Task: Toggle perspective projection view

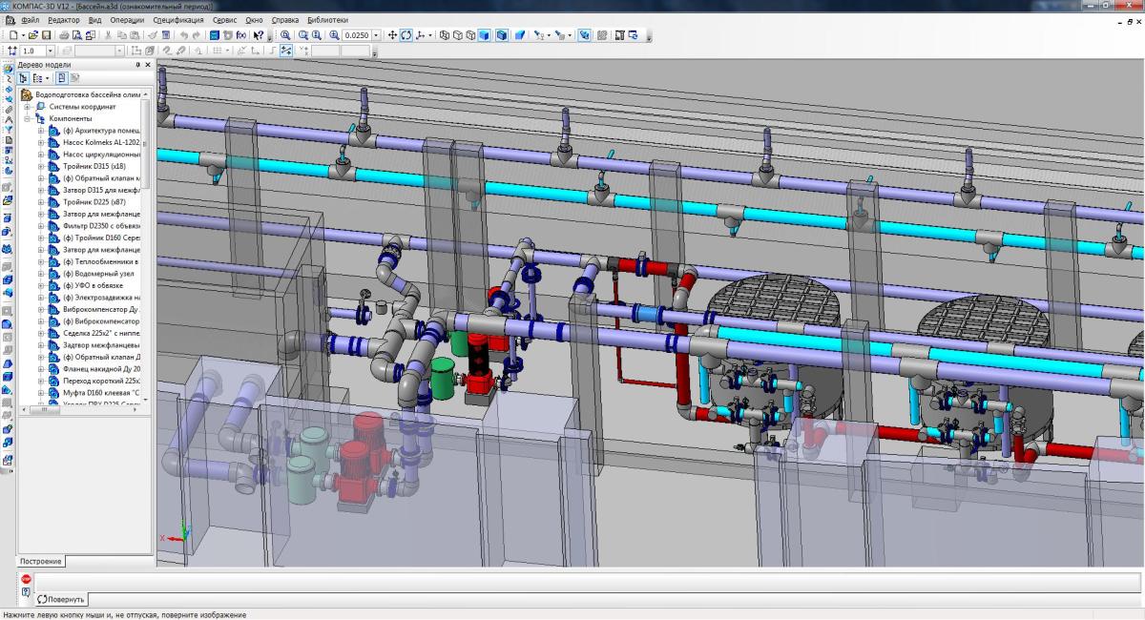Action: click(x=520, y=35)
